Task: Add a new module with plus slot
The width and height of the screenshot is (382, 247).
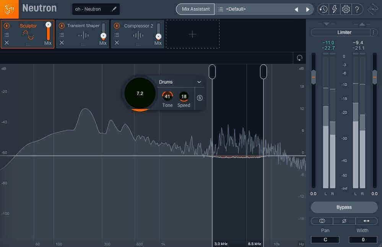Action: point(192,34)
